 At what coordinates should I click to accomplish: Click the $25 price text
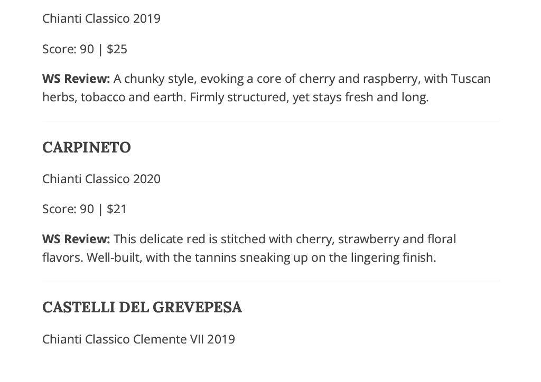point(117,49)
